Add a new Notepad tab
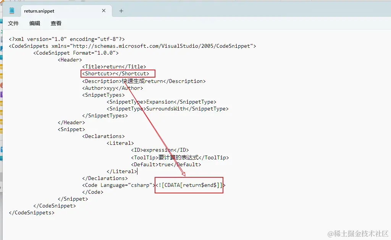The image size is (391, 240). (x=121, y=11)
